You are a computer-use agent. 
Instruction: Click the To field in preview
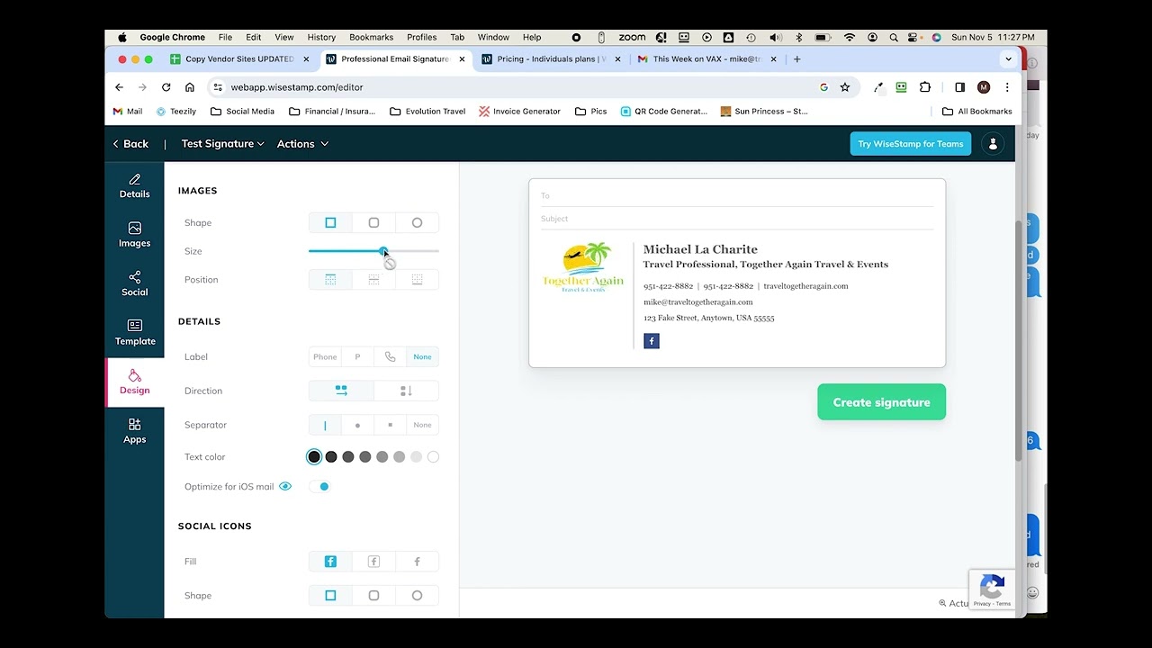tap(737, 195)
